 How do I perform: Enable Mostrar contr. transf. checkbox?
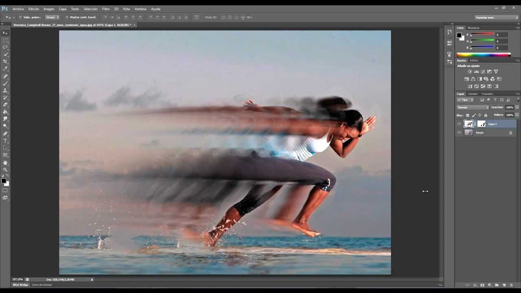tap(67, 17)
